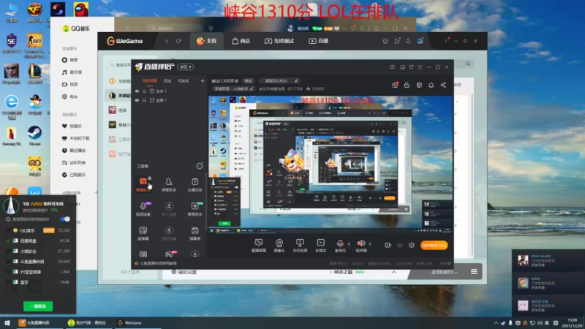Open the Steam desktop shortcut

pyautogui.click(x=34, y=136)
